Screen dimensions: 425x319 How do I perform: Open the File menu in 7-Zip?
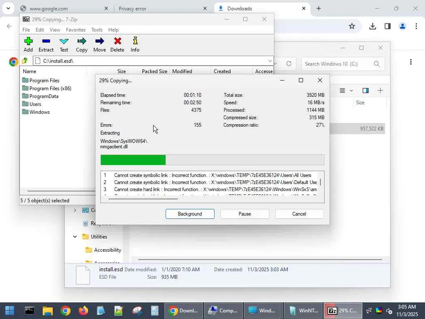(x=26, y=30)
